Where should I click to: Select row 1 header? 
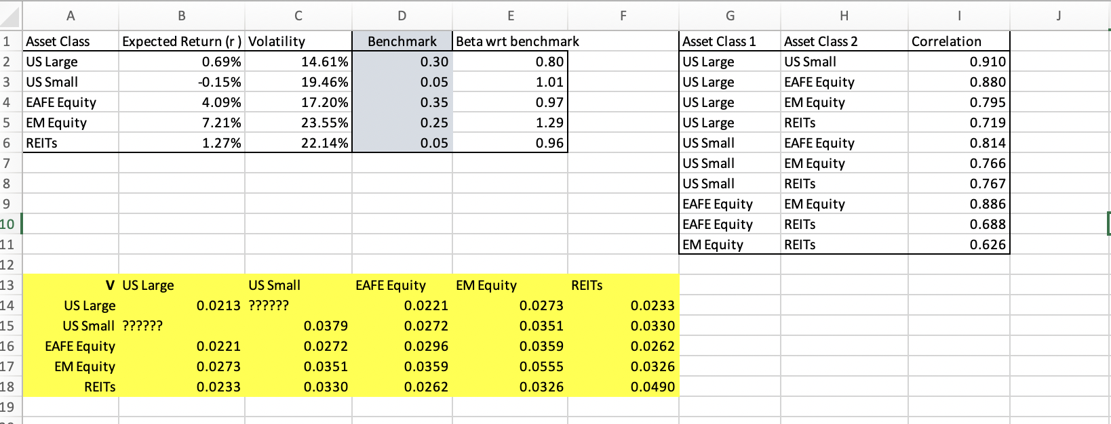coord(11,41)
